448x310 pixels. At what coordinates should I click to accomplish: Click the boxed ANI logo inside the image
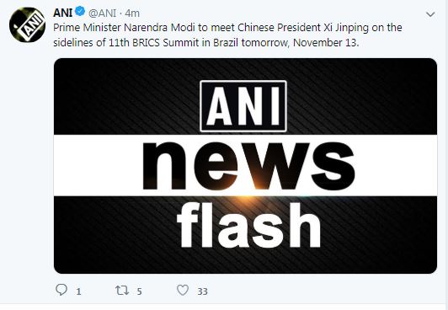(243, 106)
